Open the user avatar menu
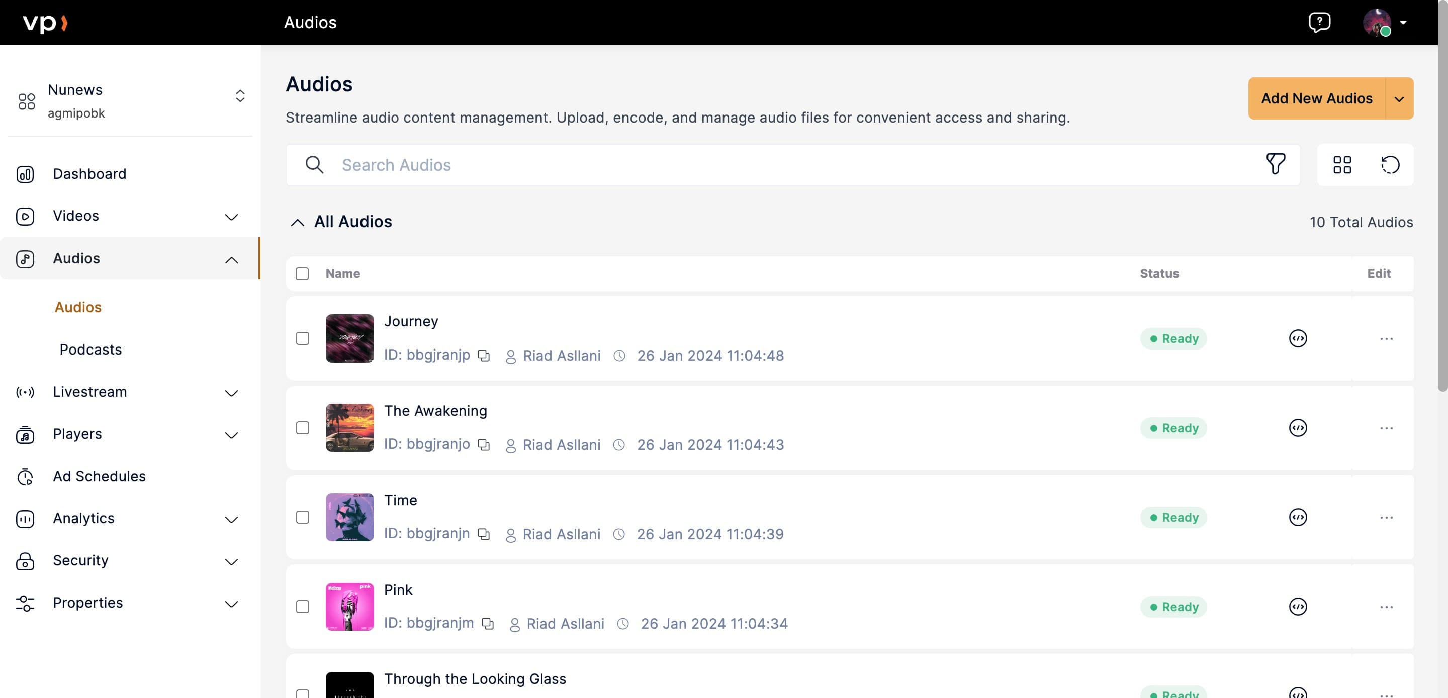The image size is (1448, 698). (1377, 23)
